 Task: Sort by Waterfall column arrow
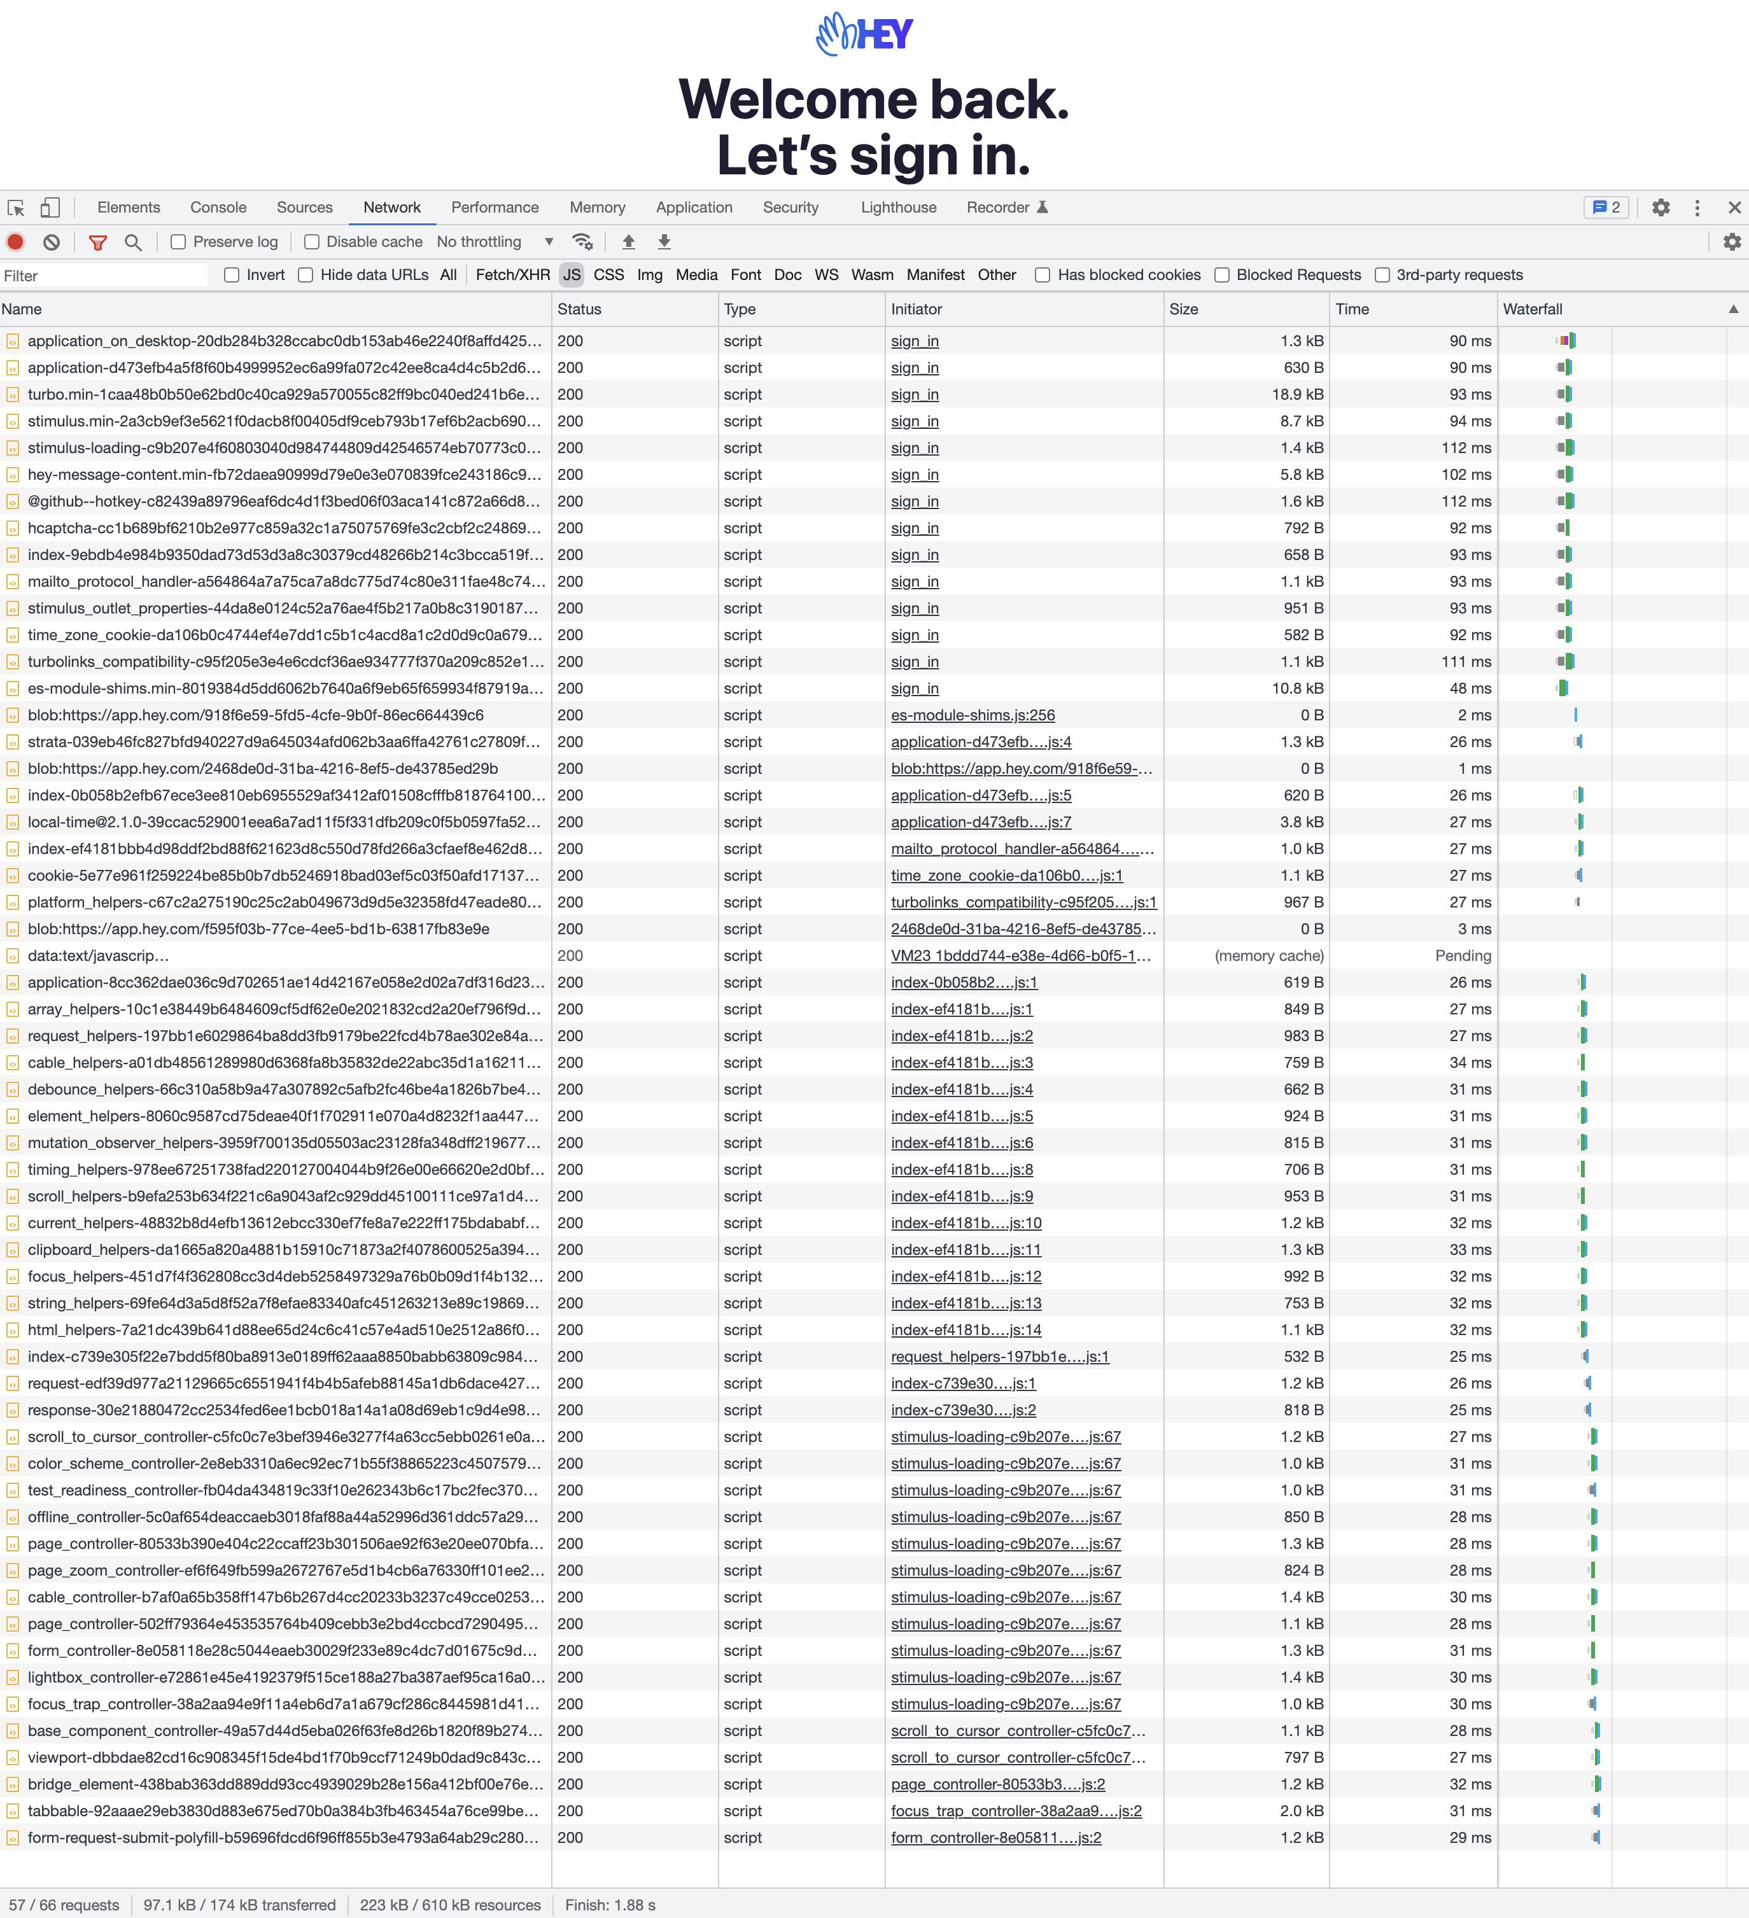pyautogui.click(x=1733, y=309)
